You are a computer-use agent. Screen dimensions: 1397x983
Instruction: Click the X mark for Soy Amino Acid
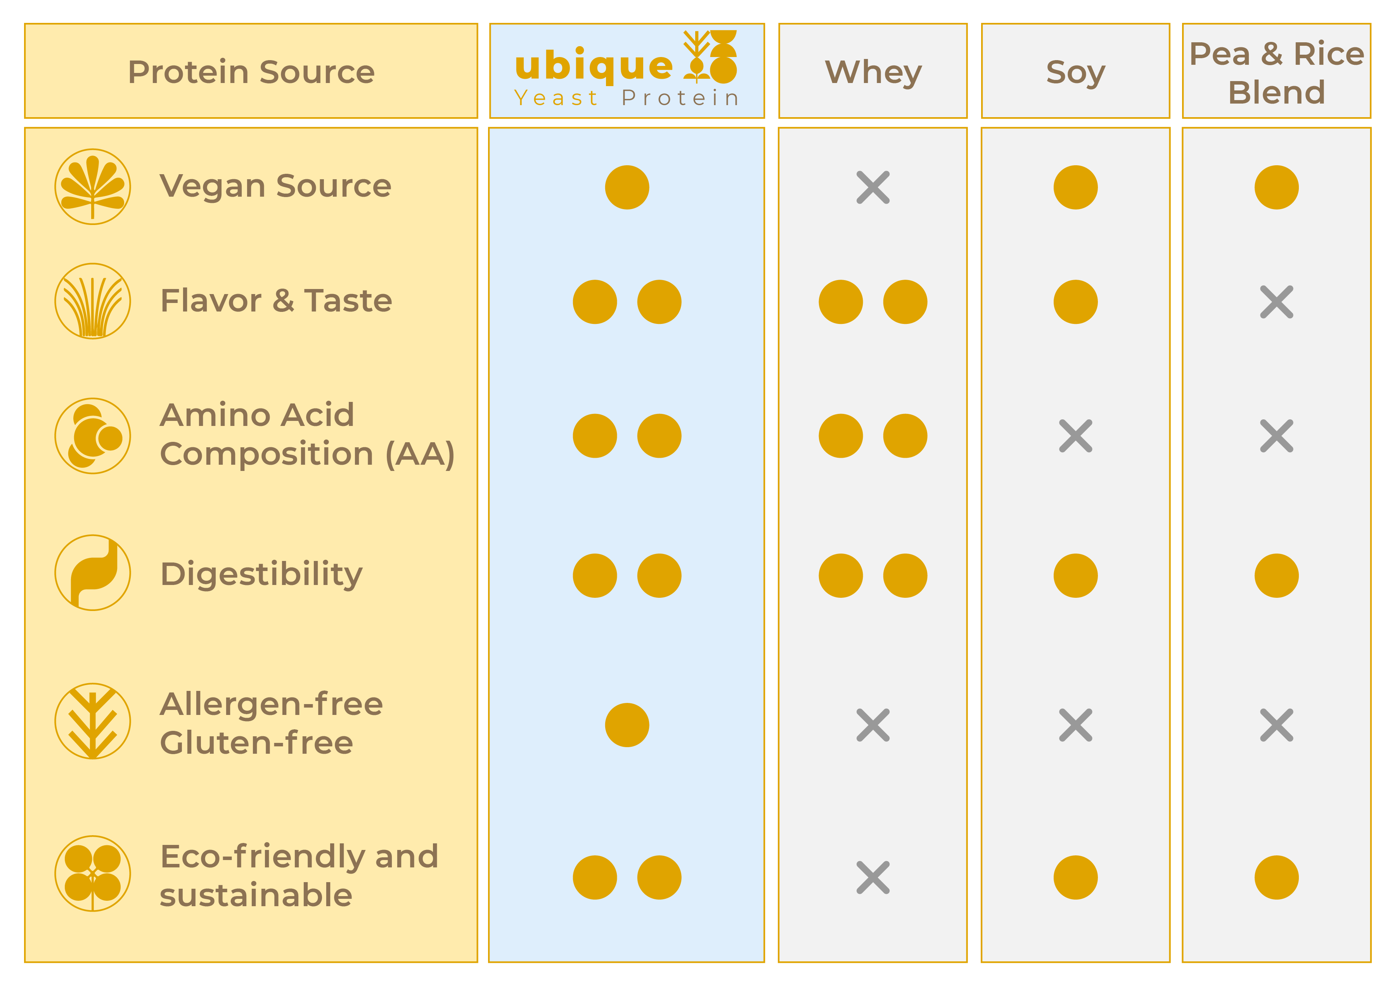pos(1075,436)
